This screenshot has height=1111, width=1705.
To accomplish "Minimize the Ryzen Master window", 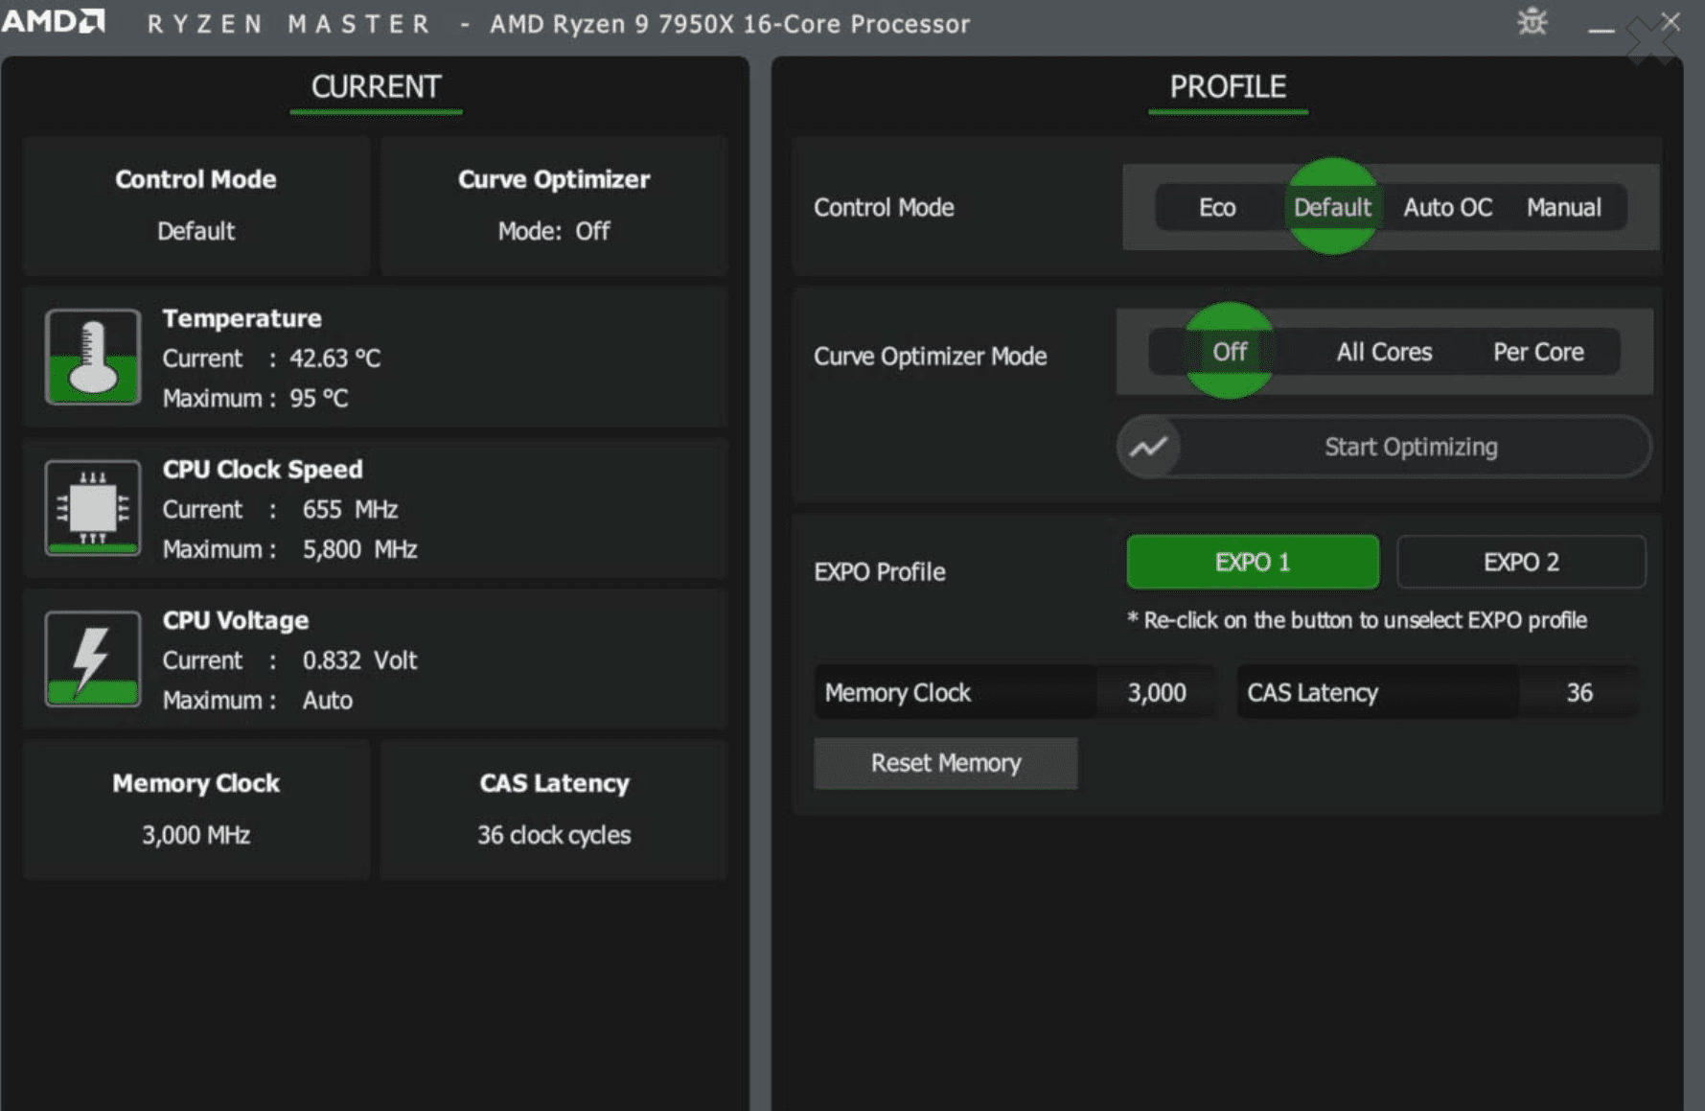I will pos(1601,30).
